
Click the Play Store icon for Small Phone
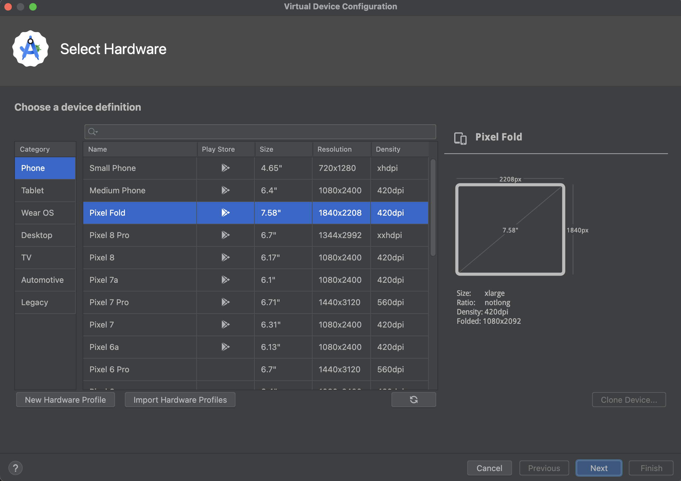(x=225, y=167)
